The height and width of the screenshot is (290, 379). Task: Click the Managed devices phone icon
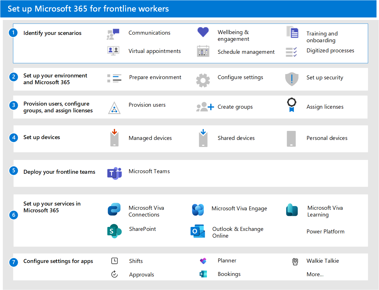(114, 138)
